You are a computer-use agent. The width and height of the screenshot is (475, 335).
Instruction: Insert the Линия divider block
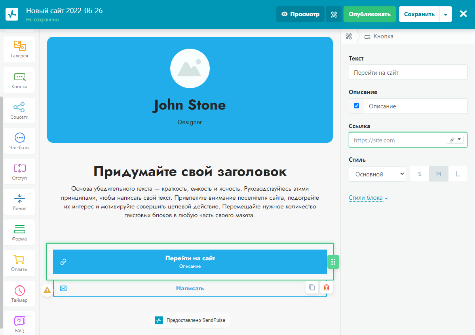19,202
